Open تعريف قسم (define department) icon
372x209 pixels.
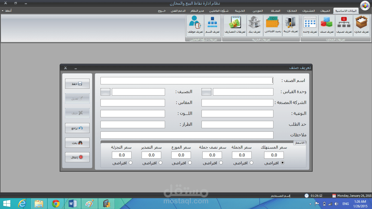pyautogui.click(x=213, y=25)
